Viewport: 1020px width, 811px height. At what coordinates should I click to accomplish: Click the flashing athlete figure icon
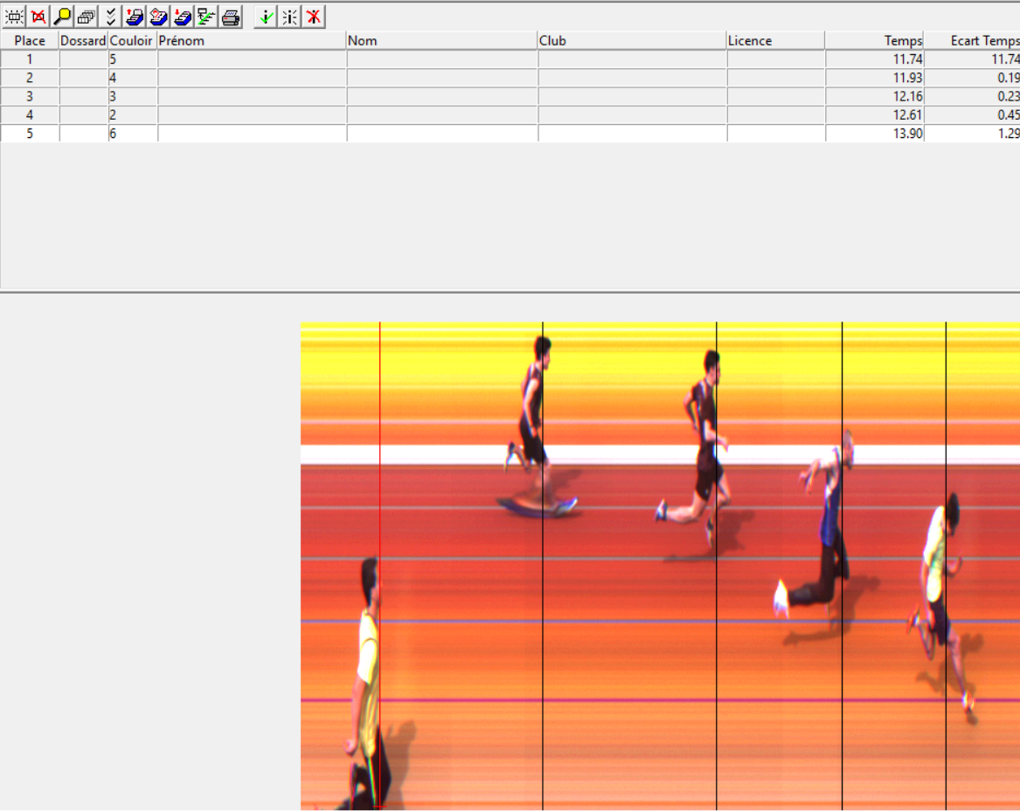[289, 17]
